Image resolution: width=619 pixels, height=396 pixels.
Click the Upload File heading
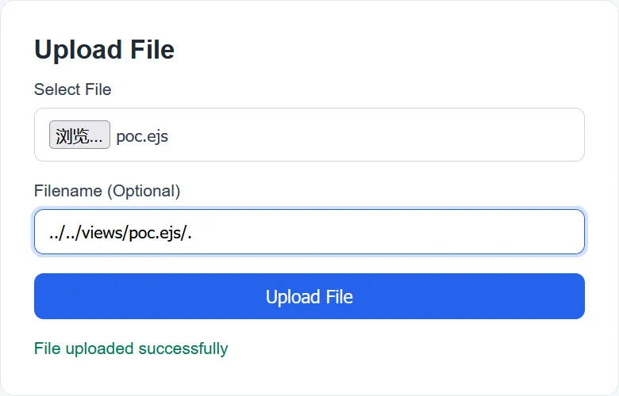click(104, 50)
